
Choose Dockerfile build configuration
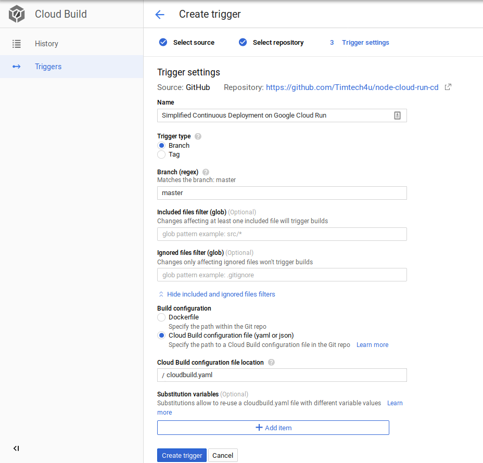[x=161, y=317]
